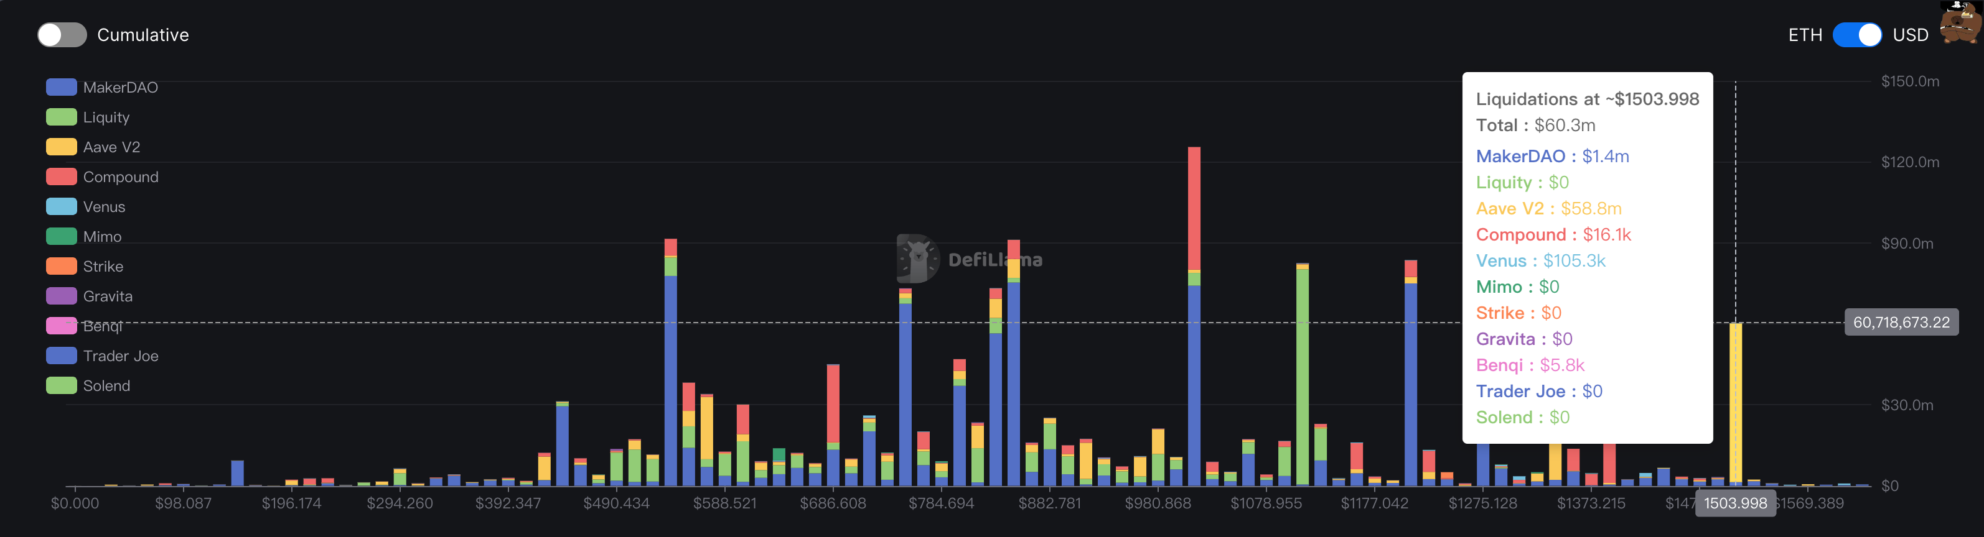Screen dimensions: 1984x537
Task: Toggle the ETH/USD currency switch
Action: (1857, 35)
